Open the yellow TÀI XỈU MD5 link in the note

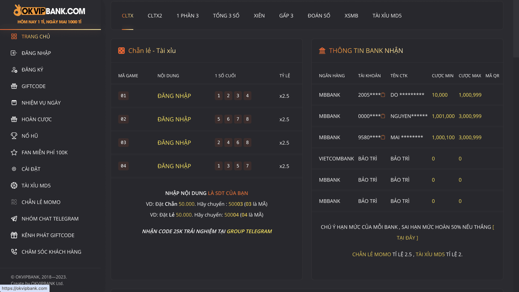pyautogui.click(x=430, y=254)
